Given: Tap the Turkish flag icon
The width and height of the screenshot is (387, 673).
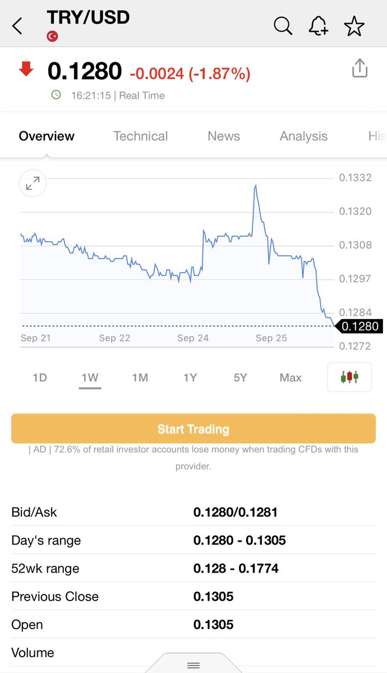Looking at the screenshot, I should pos(53,36).
